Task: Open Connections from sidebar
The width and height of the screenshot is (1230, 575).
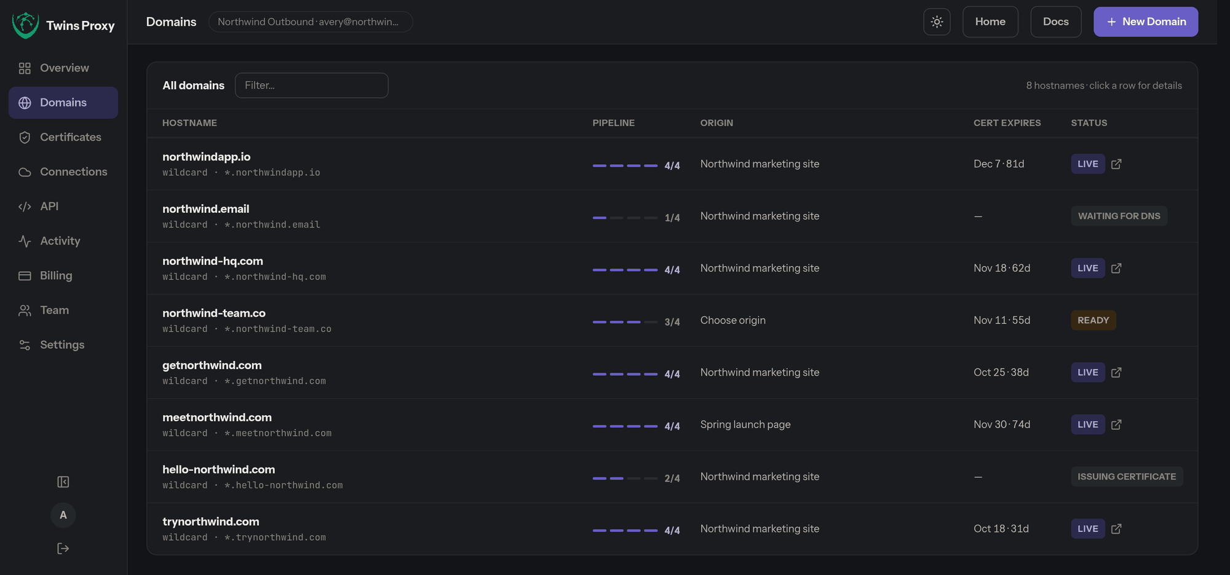Action: (x=63, y=172)
